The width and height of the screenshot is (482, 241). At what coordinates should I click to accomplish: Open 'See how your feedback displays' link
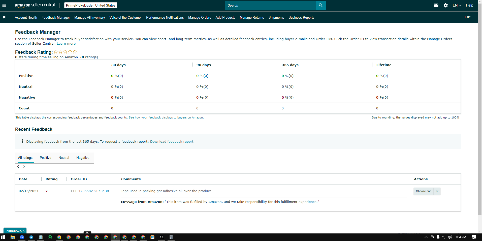pyautogui.click(x=166, y=117)
